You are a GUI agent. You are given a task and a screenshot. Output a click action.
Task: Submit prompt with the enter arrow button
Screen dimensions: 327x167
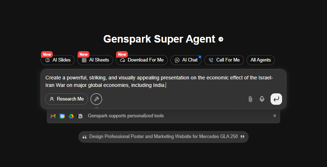(x=276, y=99)
